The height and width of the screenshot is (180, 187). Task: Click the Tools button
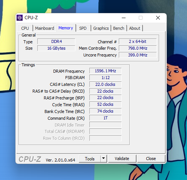[90, 159]
